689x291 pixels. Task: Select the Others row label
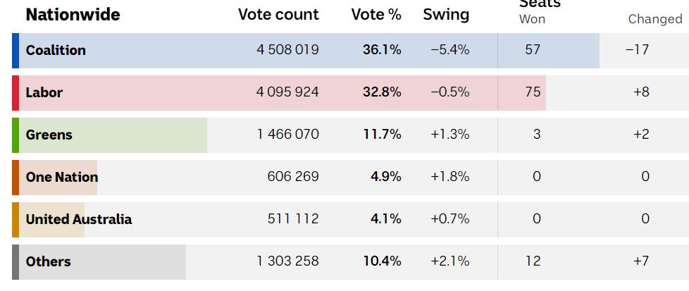(48, 261)
